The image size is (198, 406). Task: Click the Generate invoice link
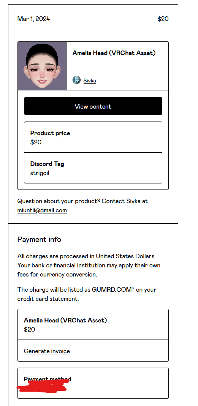tap(47, 351)
